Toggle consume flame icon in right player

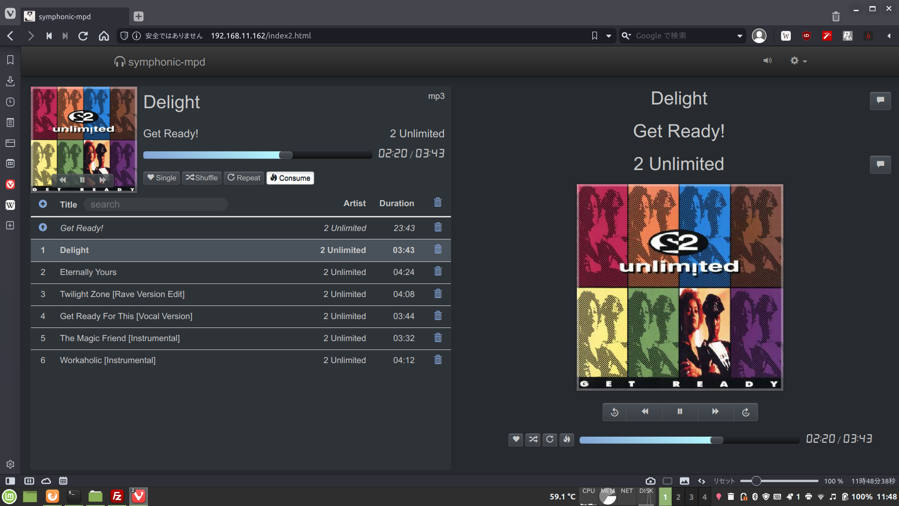point(567,439)
